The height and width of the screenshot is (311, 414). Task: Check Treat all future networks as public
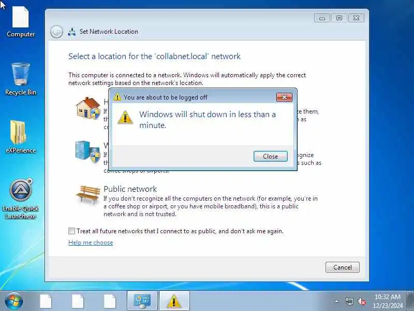(71, 231)
